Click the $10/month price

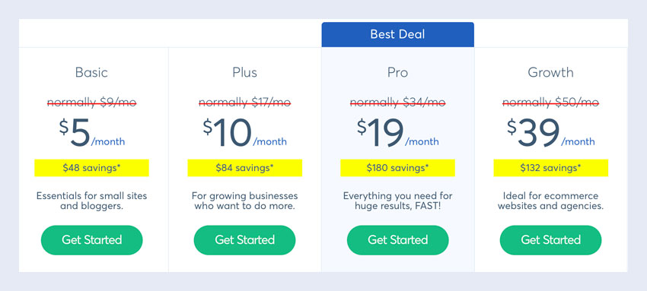click(x=244, y=132)
